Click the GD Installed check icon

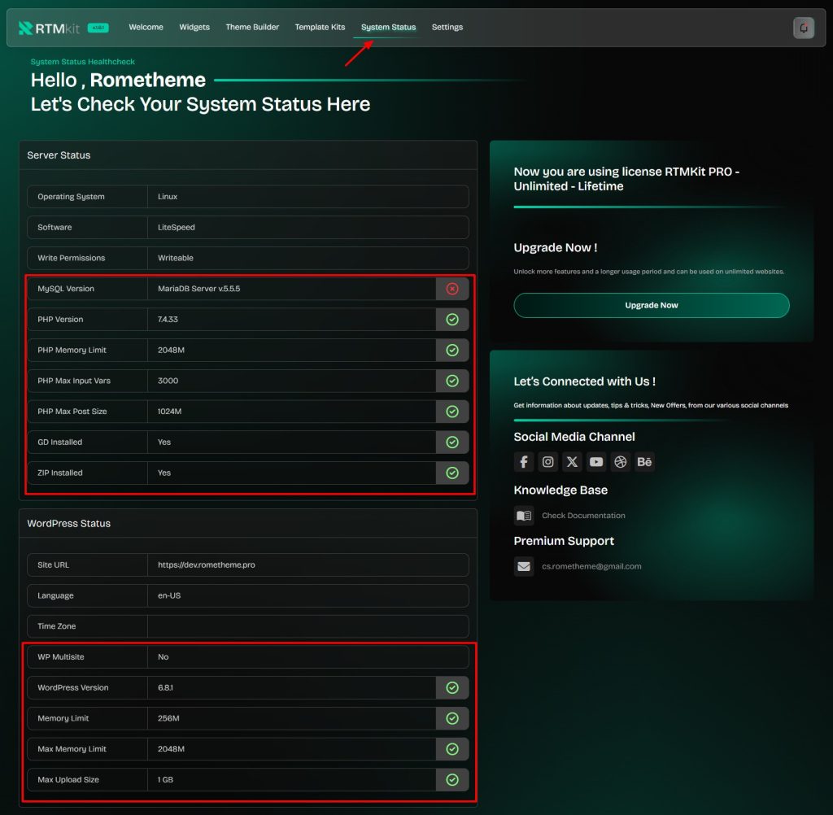(x=452, y=442)
